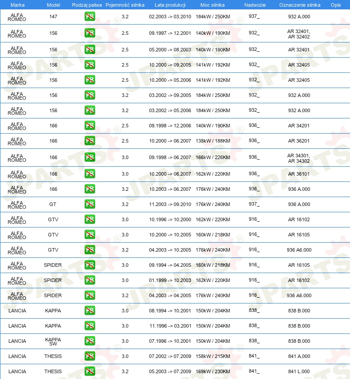Select the power cell '158kW / 215KM'
The height and width of the screenshot is (379, 350).
(x=213, y=356)
